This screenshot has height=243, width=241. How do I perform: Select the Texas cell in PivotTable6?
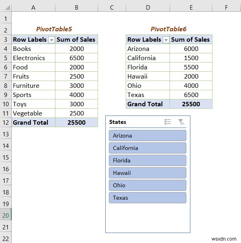pyautogui.click(x=148, y=95)
